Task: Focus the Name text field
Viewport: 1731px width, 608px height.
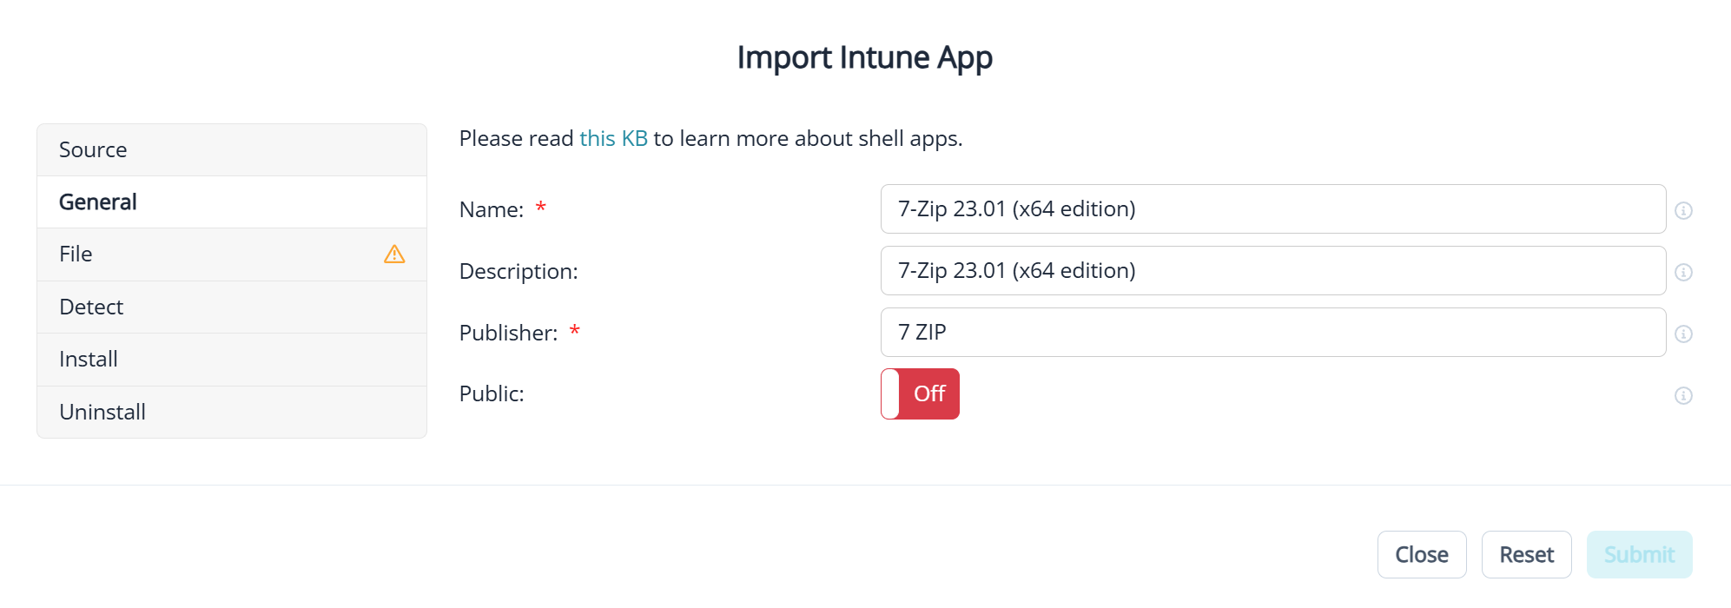Action: click(1272, 208)
